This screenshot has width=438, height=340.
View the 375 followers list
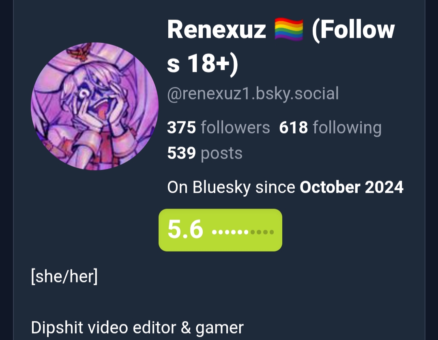click(219, 128)
